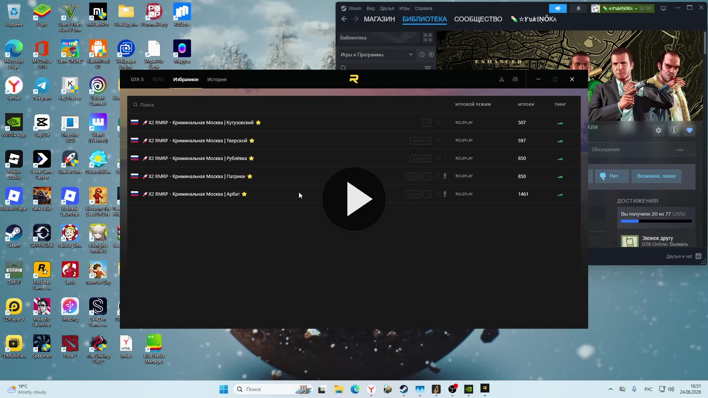Open Звонок другу achievement thumbnail
This screenshot has height=398, width=708.
[630, 242]
